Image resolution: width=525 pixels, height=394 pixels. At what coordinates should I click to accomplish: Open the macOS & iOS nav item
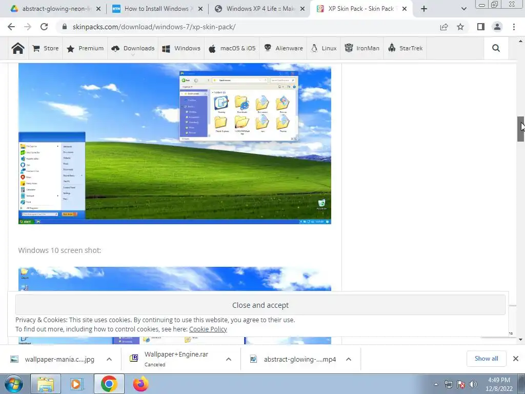click(232, 48)
